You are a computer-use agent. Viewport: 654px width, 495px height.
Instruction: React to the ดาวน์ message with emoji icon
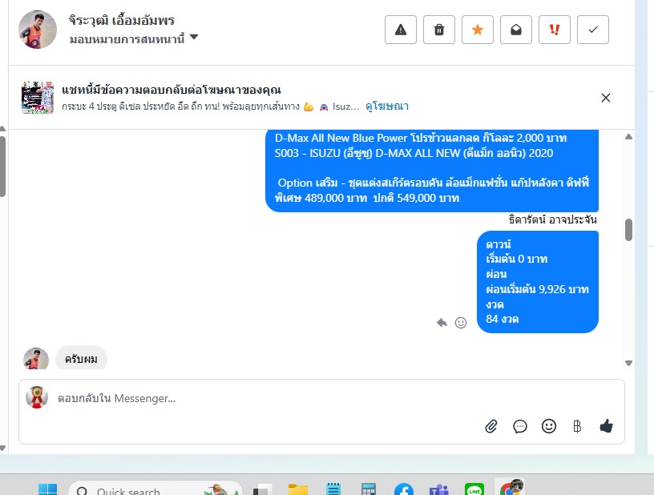click(x=461, y=323)
